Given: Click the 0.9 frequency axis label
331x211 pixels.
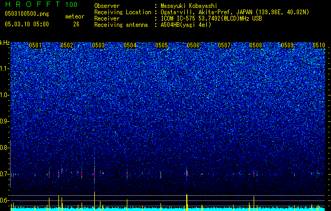Looking at the screenshot, I should pos(4,121).
